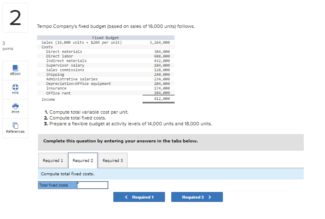This screenshot has width=325, height=219.
Task: Click the question number 2 box
Action: pos(15,18)
